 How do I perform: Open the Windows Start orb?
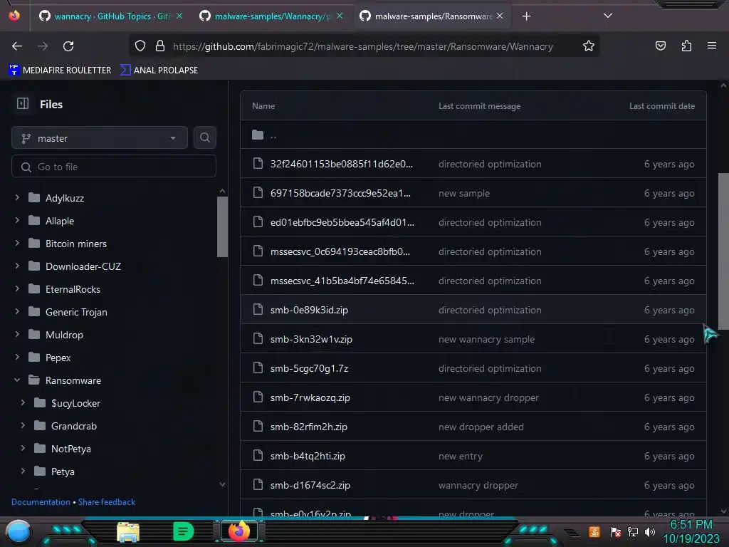click(19, 531)
